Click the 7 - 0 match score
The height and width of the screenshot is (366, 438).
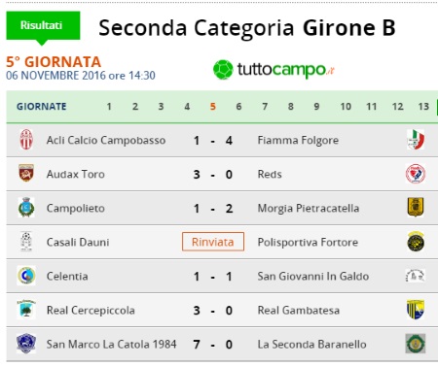pyautogui.click(x=213, y=345)
